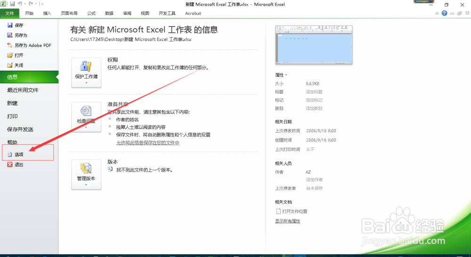This screenshot has height=257, width=471.
Task: Select 保存并发送 in the backstage menu
Action: coord(20,129)
